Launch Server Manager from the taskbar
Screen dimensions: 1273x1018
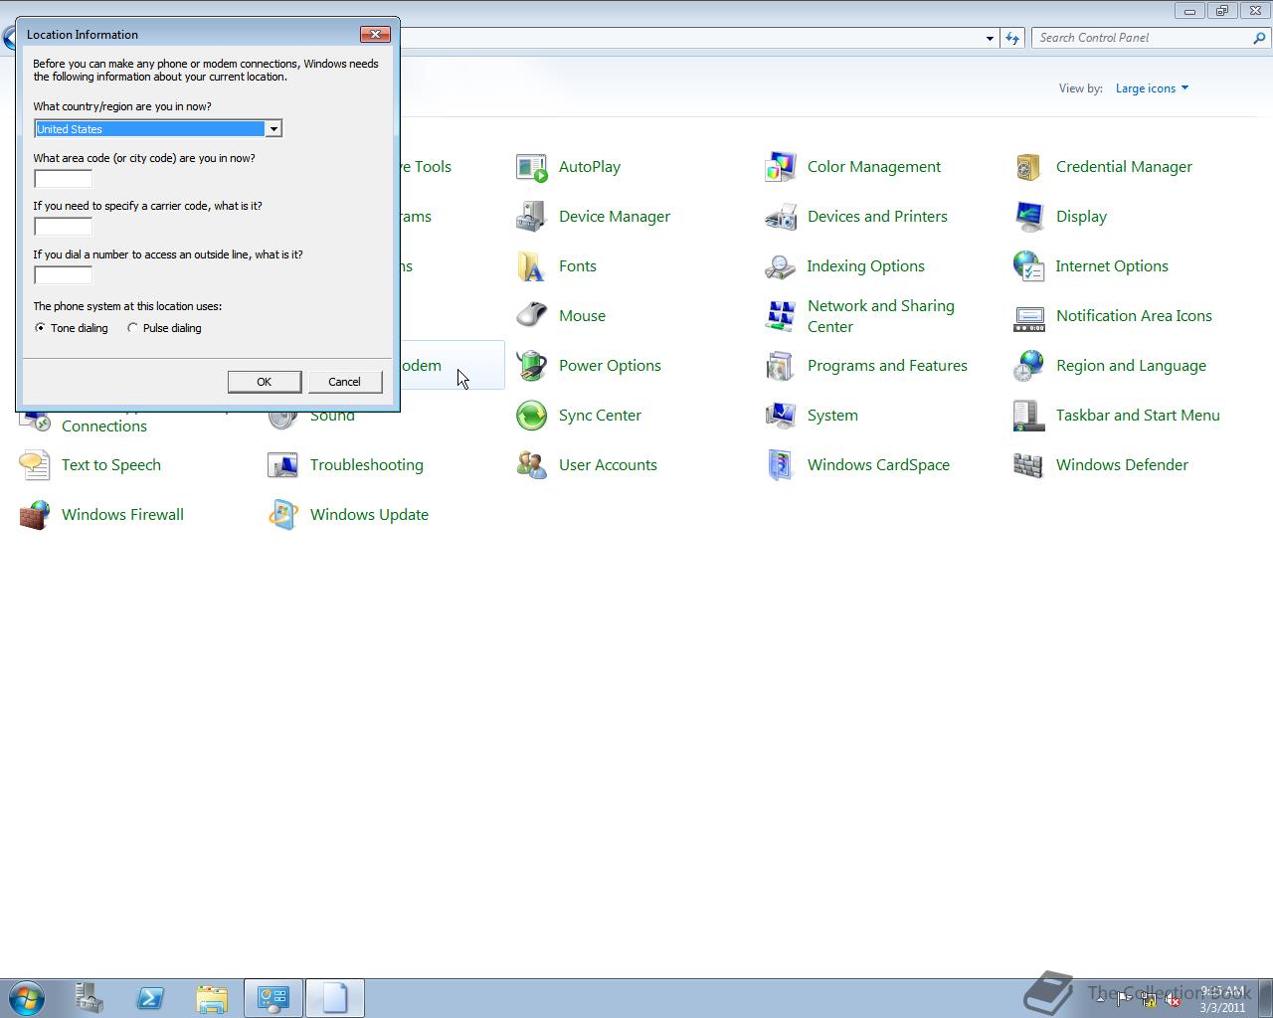(89, 998)
